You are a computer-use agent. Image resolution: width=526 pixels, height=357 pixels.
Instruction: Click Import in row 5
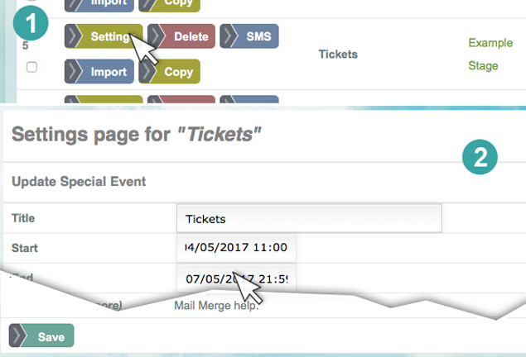click(99, 72)
